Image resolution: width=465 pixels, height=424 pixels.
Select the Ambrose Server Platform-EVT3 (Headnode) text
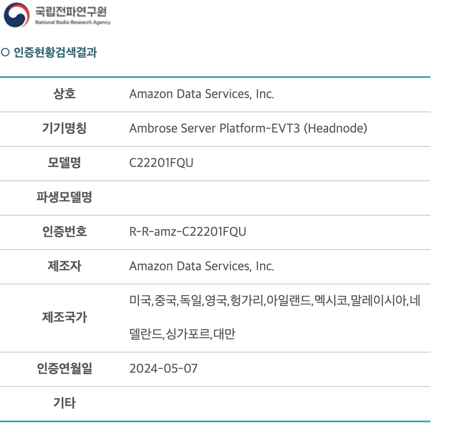[248, 128]
